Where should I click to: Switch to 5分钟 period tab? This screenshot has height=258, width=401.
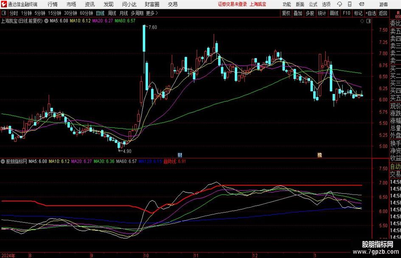click(40, 13)
